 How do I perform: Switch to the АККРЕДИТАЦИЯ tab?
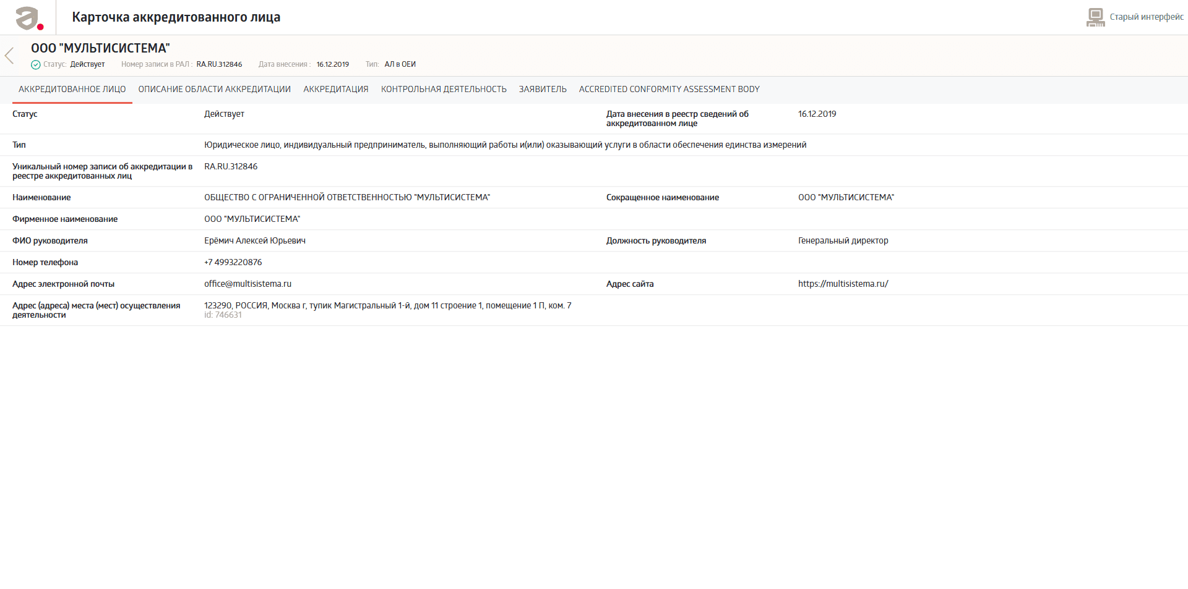pyautogui.click(x=336, y=89)
